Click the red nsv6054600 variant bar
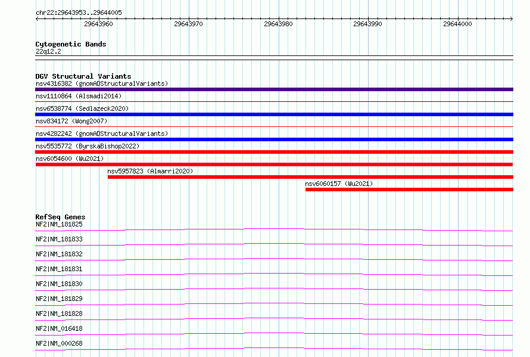Viewport: 530px width, 357px height. pos(274,164)
